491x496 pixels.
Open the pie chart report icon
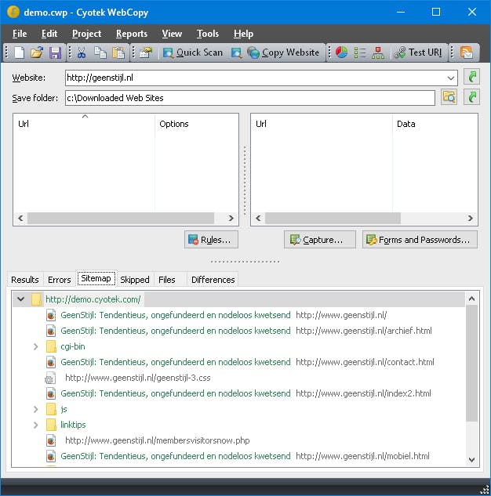[x=341, y=52]
